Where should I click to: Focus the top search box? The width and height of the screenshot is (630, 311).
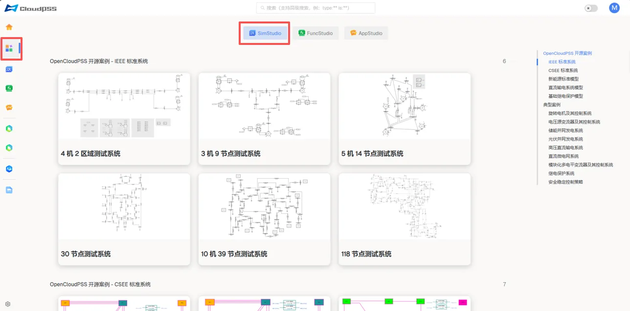pos(315,8)
